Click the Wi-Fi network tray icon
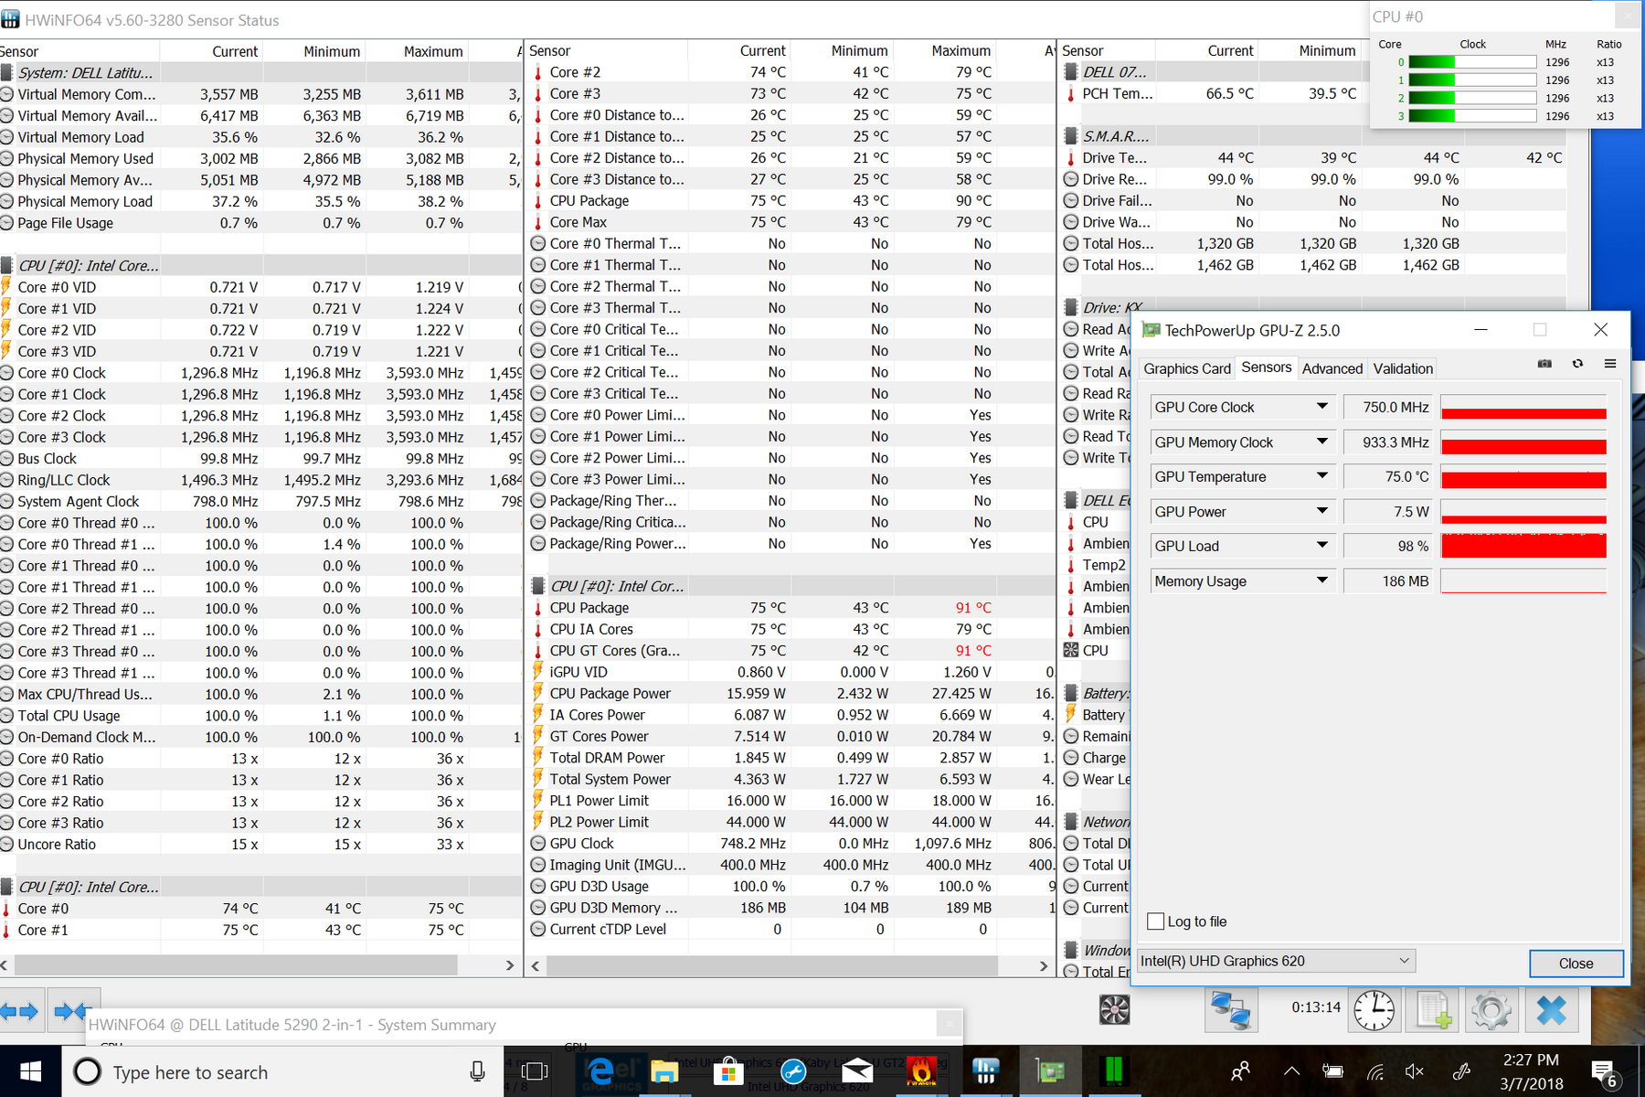Image resolution: width=1645 pixels, height=1097 pixels. click(x=1375, y=1071)
